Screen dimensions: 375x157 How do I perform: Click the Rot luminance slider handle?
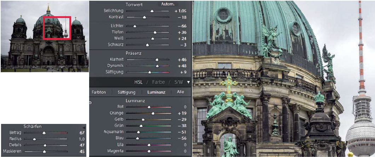[x=149, y=107]
